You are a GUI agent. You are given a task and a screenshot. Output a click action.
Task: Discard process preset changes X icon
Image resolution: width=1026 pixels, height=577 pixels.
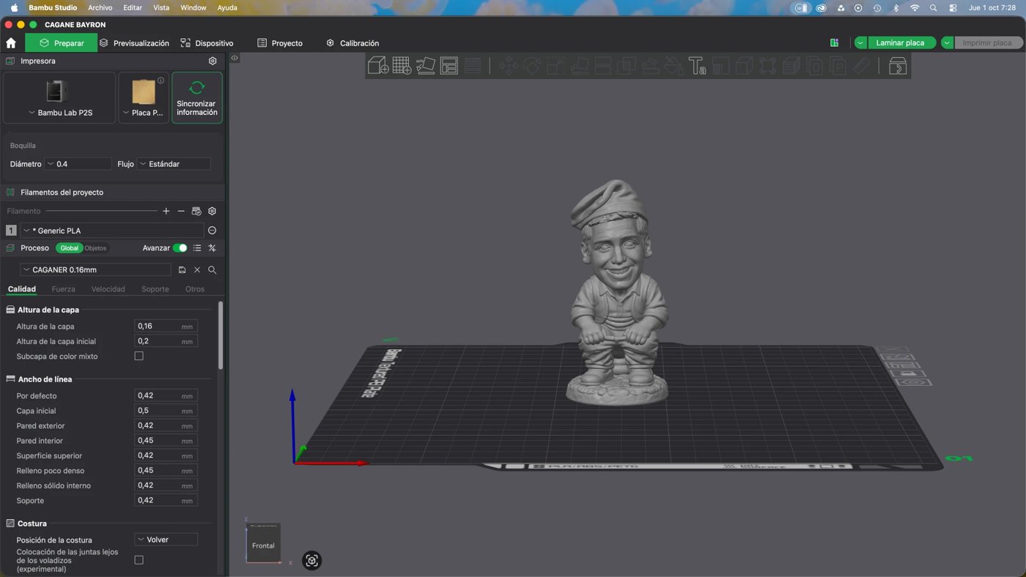pyautogui.click(x=197, y=270)
